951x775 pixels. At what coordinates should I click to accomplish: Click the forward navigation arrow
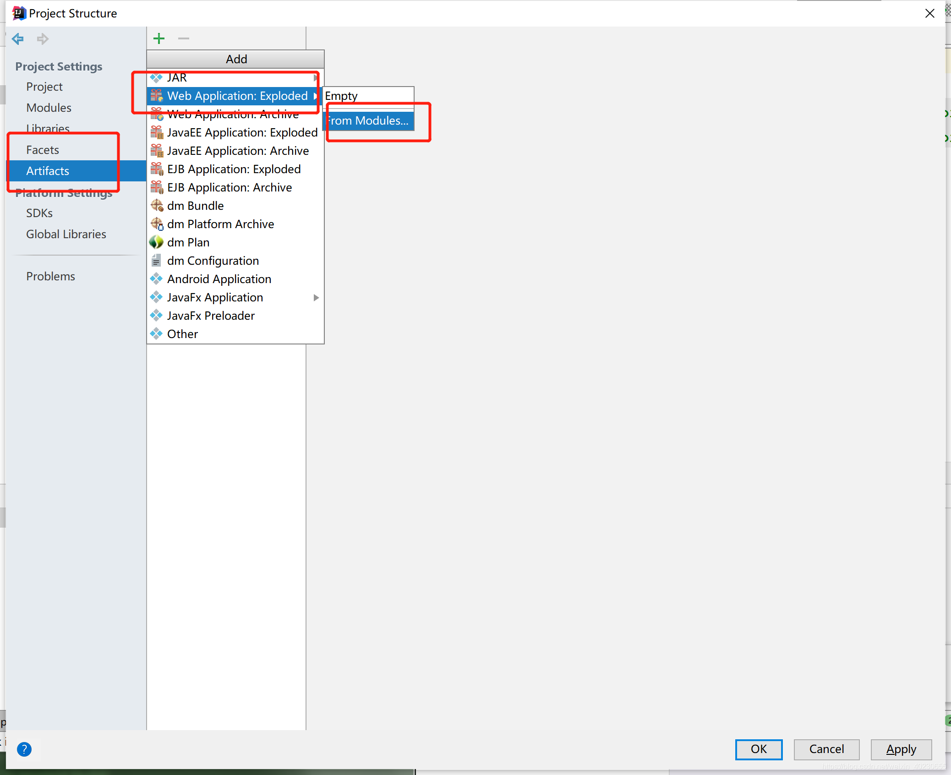(x=43, y=39)
